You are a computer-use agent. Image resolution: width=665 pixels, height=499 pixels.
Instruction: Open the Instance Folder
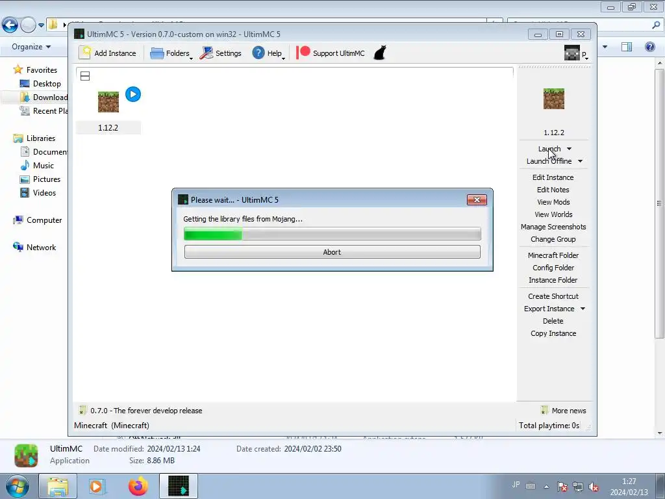(553, 279)
